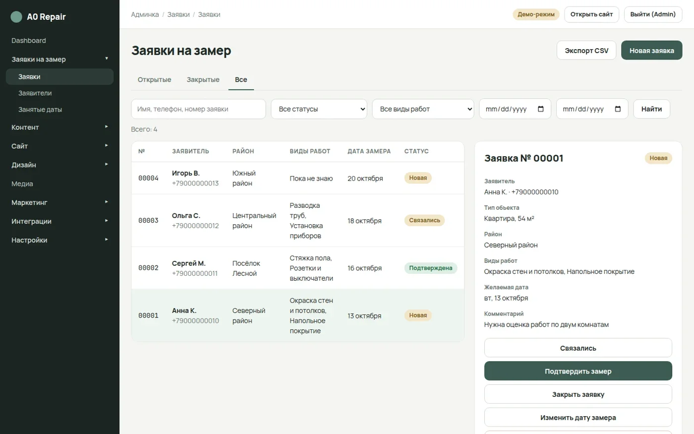Click the Демо-режим badge

point(536,14)
